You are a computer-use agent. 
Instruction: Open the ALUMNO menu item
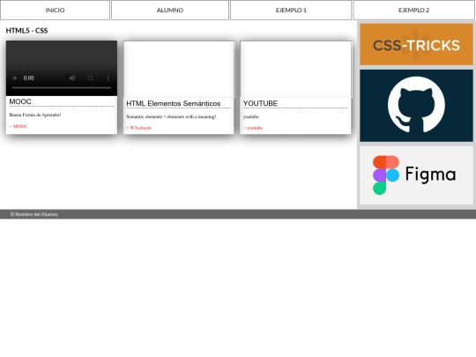pyautogui.click(x=170, y=10)
